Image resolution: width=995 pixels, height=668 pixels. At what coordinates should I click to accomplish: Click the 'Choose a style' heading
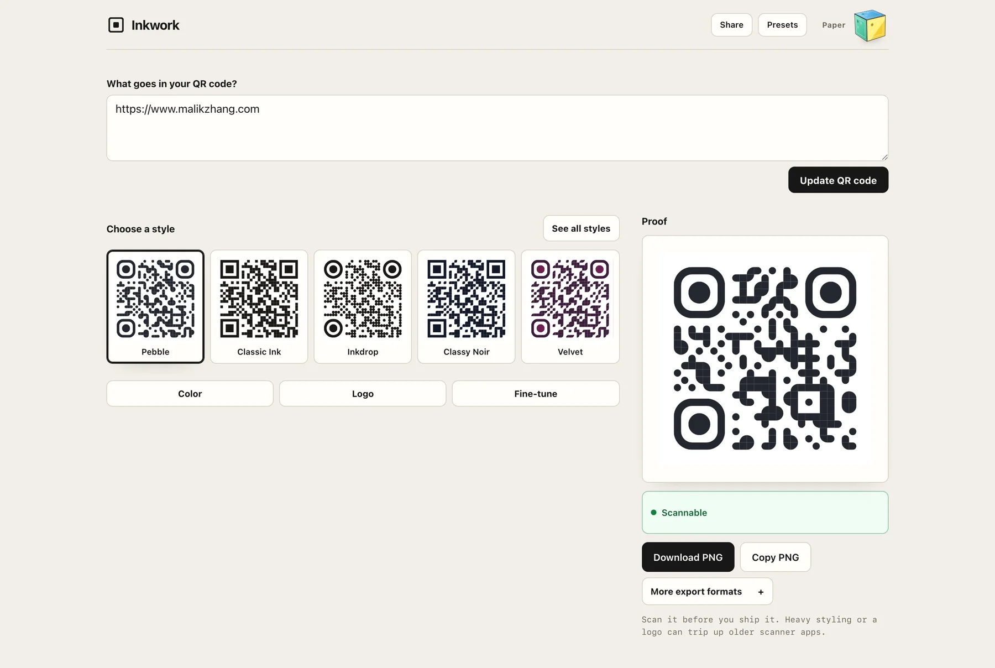(140, 229)
